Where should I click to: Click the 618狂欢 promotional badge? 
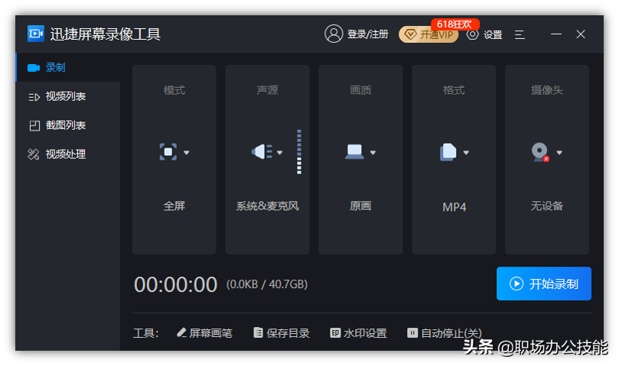[454, 24]
